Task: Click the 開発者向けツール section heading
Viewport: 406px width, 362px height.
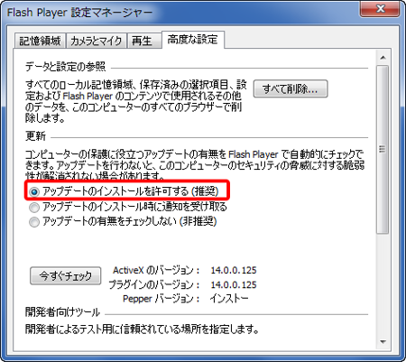Action: pyautogui.click(x=62, y=312)
